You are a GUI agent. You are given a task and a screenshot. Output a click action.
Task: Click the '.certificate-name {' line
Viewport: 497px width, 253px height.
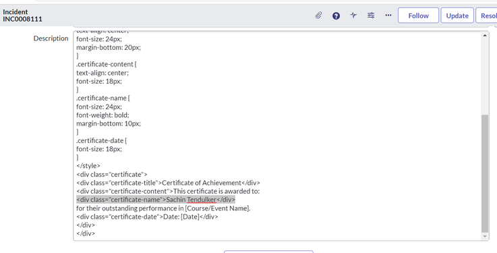pos(103,99)
